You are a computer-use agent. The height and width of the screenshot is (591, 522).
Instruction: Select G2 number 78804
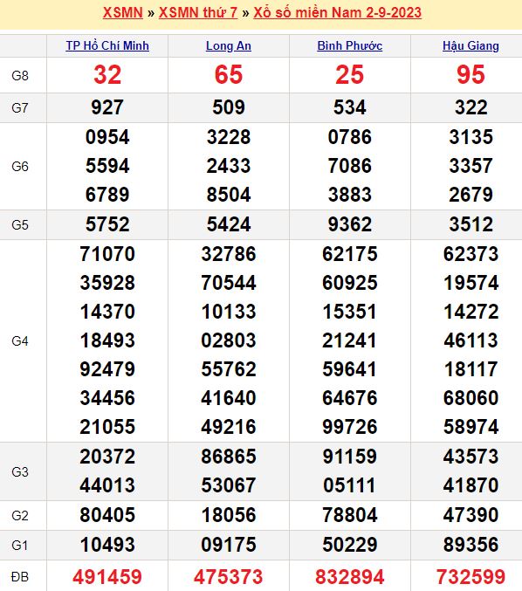(350, 515)
